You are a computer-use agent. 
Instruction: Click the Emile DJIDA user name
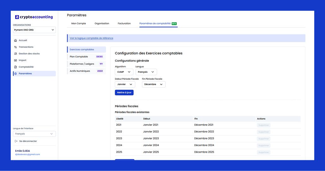tap(22, 151)
